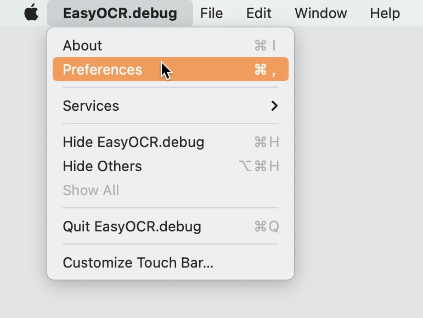Expand the Services submenu arrow
Screen dimensions: 423x318
click(274, 106)
